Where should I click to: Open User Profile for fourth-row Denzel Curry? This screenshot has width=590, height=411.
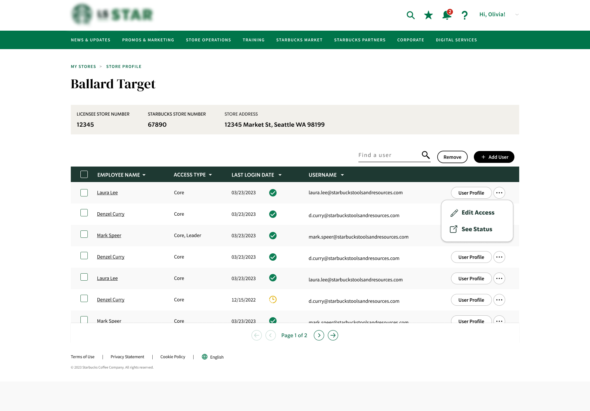point(471,257)
